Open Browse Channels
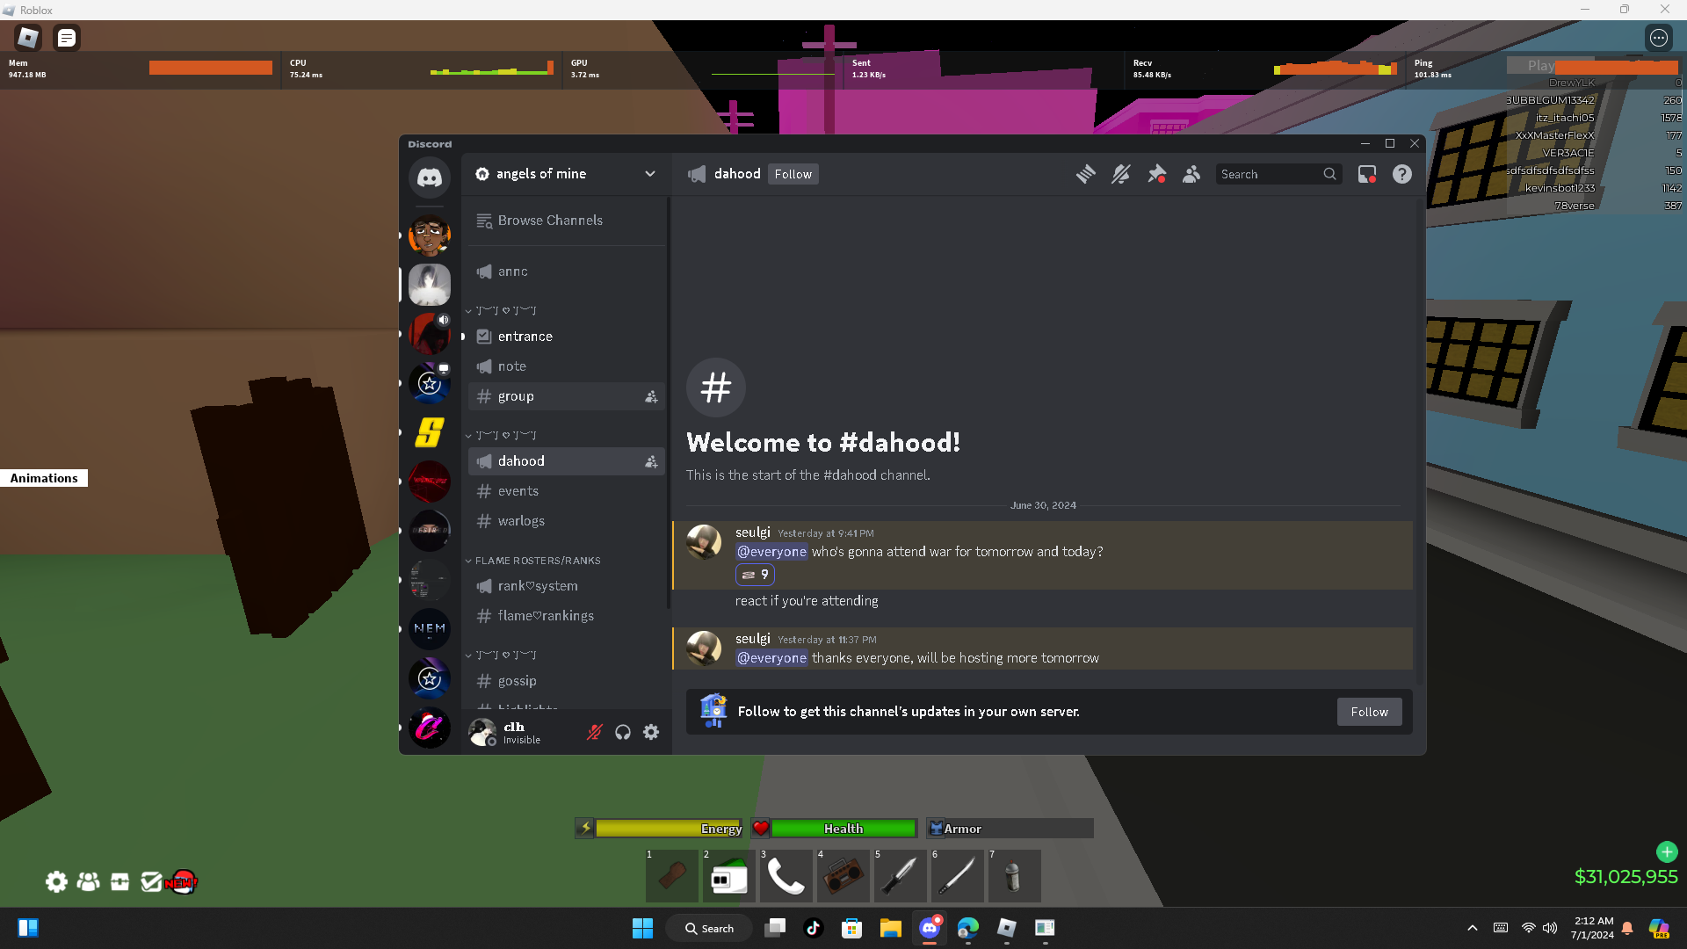Screen dimensions: 1687x949 coord(567,221)
